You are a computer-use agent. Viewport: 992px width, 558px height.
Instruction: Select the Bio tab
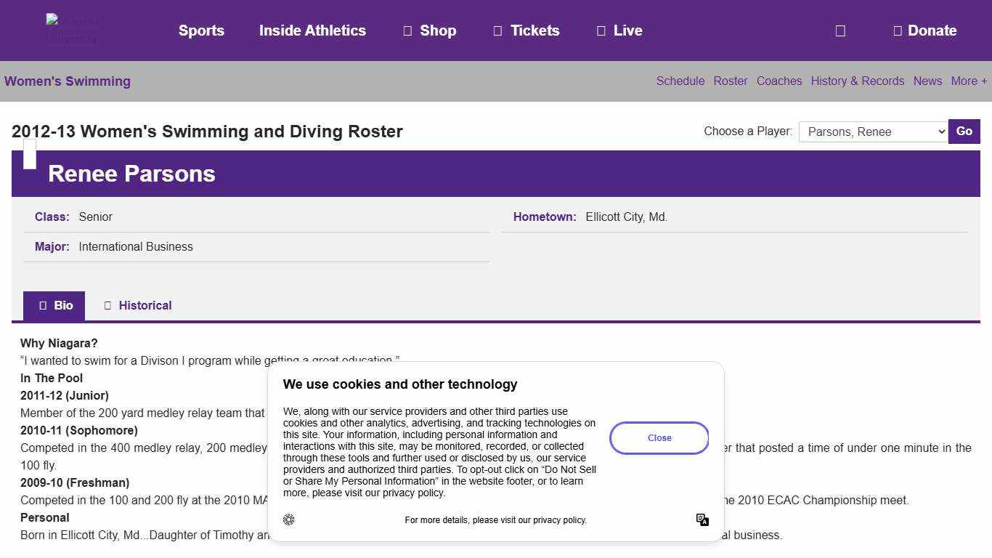click(x=54, y=306)
